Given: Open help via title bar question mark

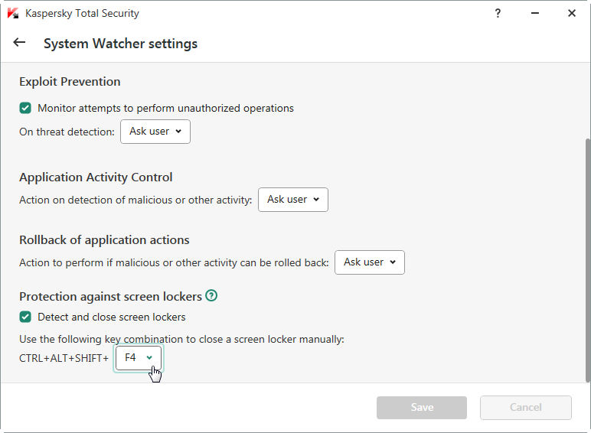Looking at the screenshot, I should click(x=498, y=13).
